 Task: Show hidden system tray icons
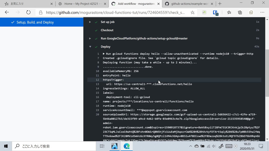tap(191, 146)
